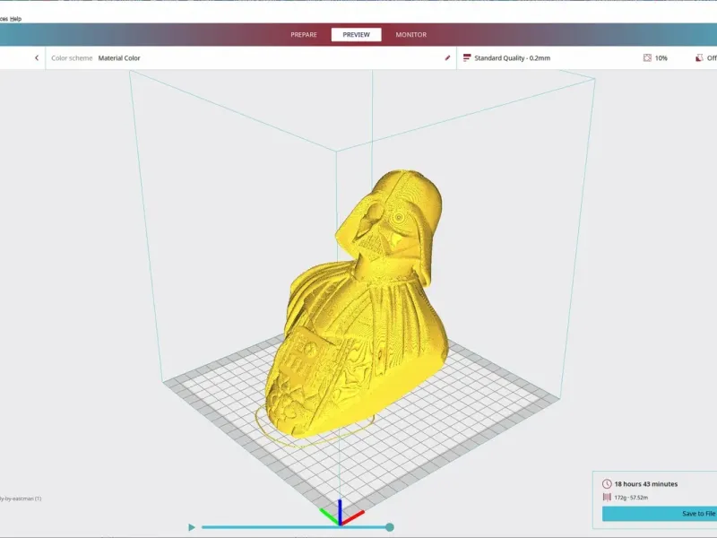717x538 pixels.
Task: Click the simulation path slider track
Action: 295,527
